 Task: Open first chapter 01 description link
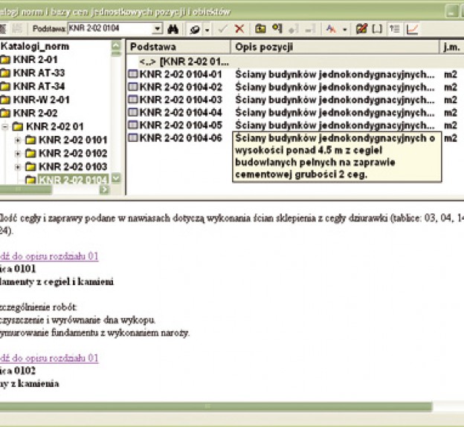[49, 256]
